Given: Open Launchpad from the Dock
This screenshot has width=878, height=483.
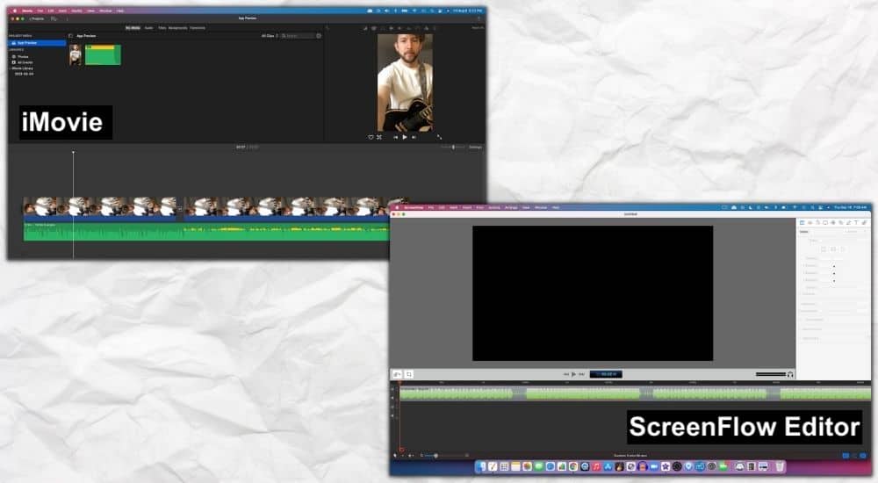Looking at the screenshot, I should click(x=504, y=466).
